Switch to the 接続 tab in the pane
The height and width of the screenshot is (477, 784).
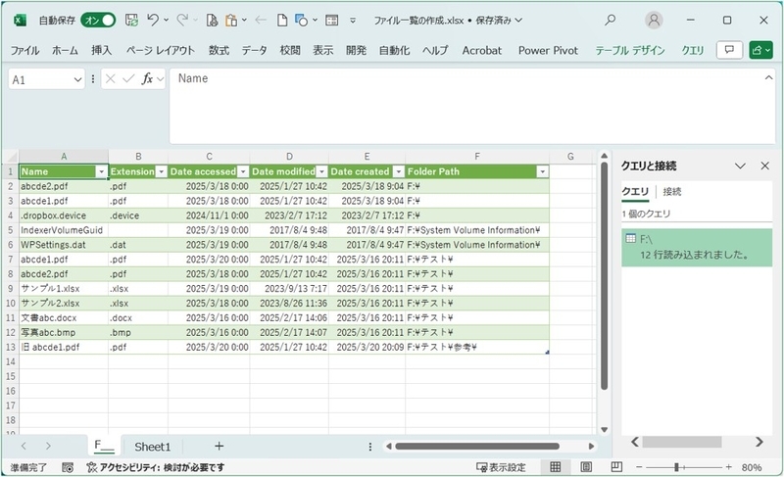click(672, 192)
